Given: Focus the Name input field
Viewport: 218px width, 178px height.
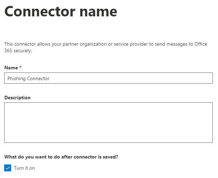Looking at the screenshot, I should coord(108,78).
